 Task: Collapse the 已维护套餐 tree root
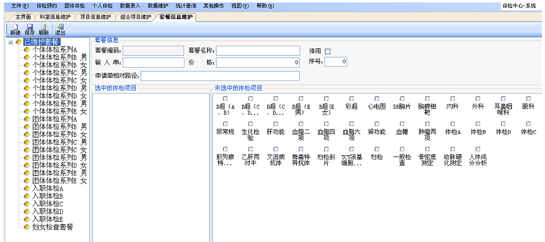pyautogui.click(x=11, y=42)
